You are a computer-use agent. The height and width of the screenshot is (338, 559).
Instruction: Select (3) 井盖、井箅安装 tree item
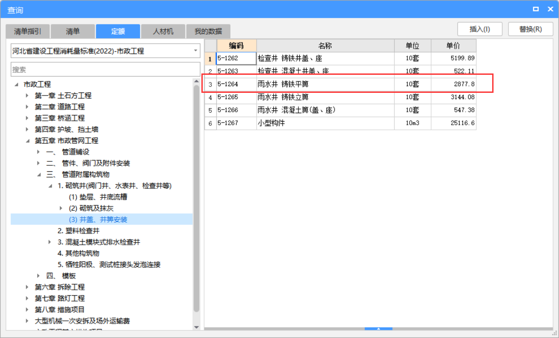click(98, 219)
